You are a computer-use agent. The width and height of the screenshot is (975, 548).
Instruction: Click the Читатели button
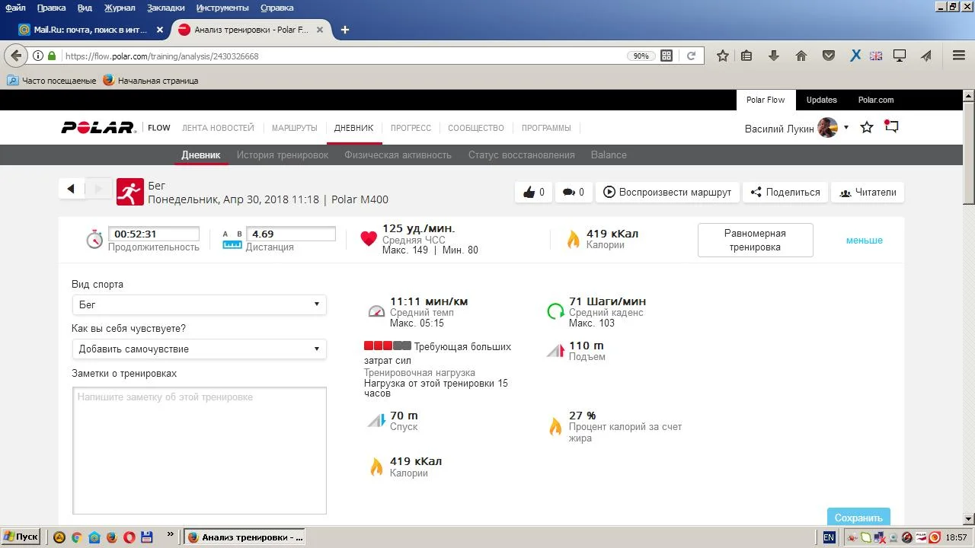[x=868, y=192]
